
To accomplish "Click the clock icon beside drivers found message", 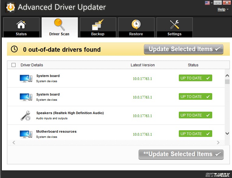I will pos(14,49).
